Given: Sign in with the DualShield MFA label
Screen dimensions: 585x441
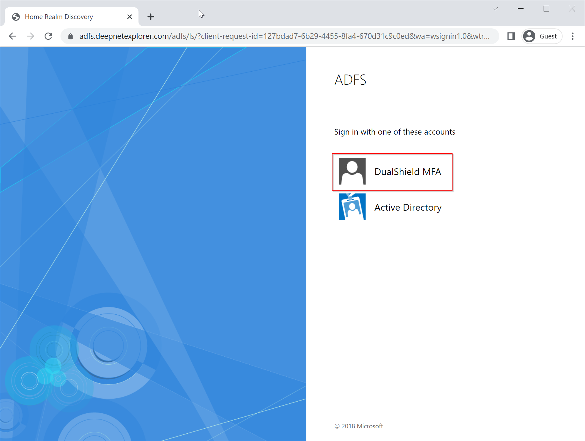Looking at the screenshot, I should 408,172.
